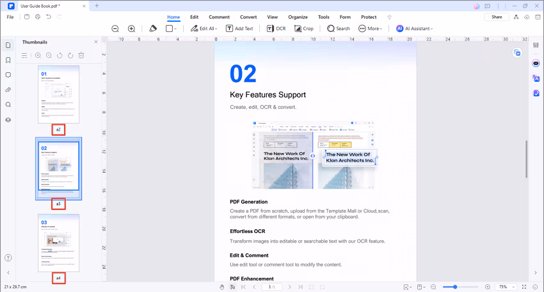Screen dimensions: 544x292
Task: Open the Bookmarks panel in the left sidebar
Action: 8,60
